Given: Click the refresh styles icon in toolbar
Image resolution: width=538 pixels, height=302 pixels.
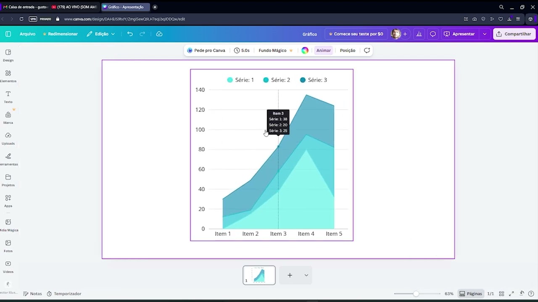Looking at the screenshot, I should click(x=367, y=50).
